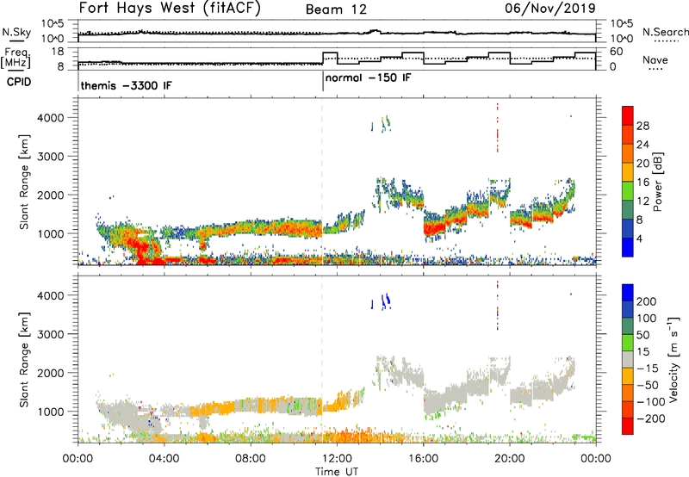
Task: Click the '04:00' time tick label
Action: click(164, 459)
